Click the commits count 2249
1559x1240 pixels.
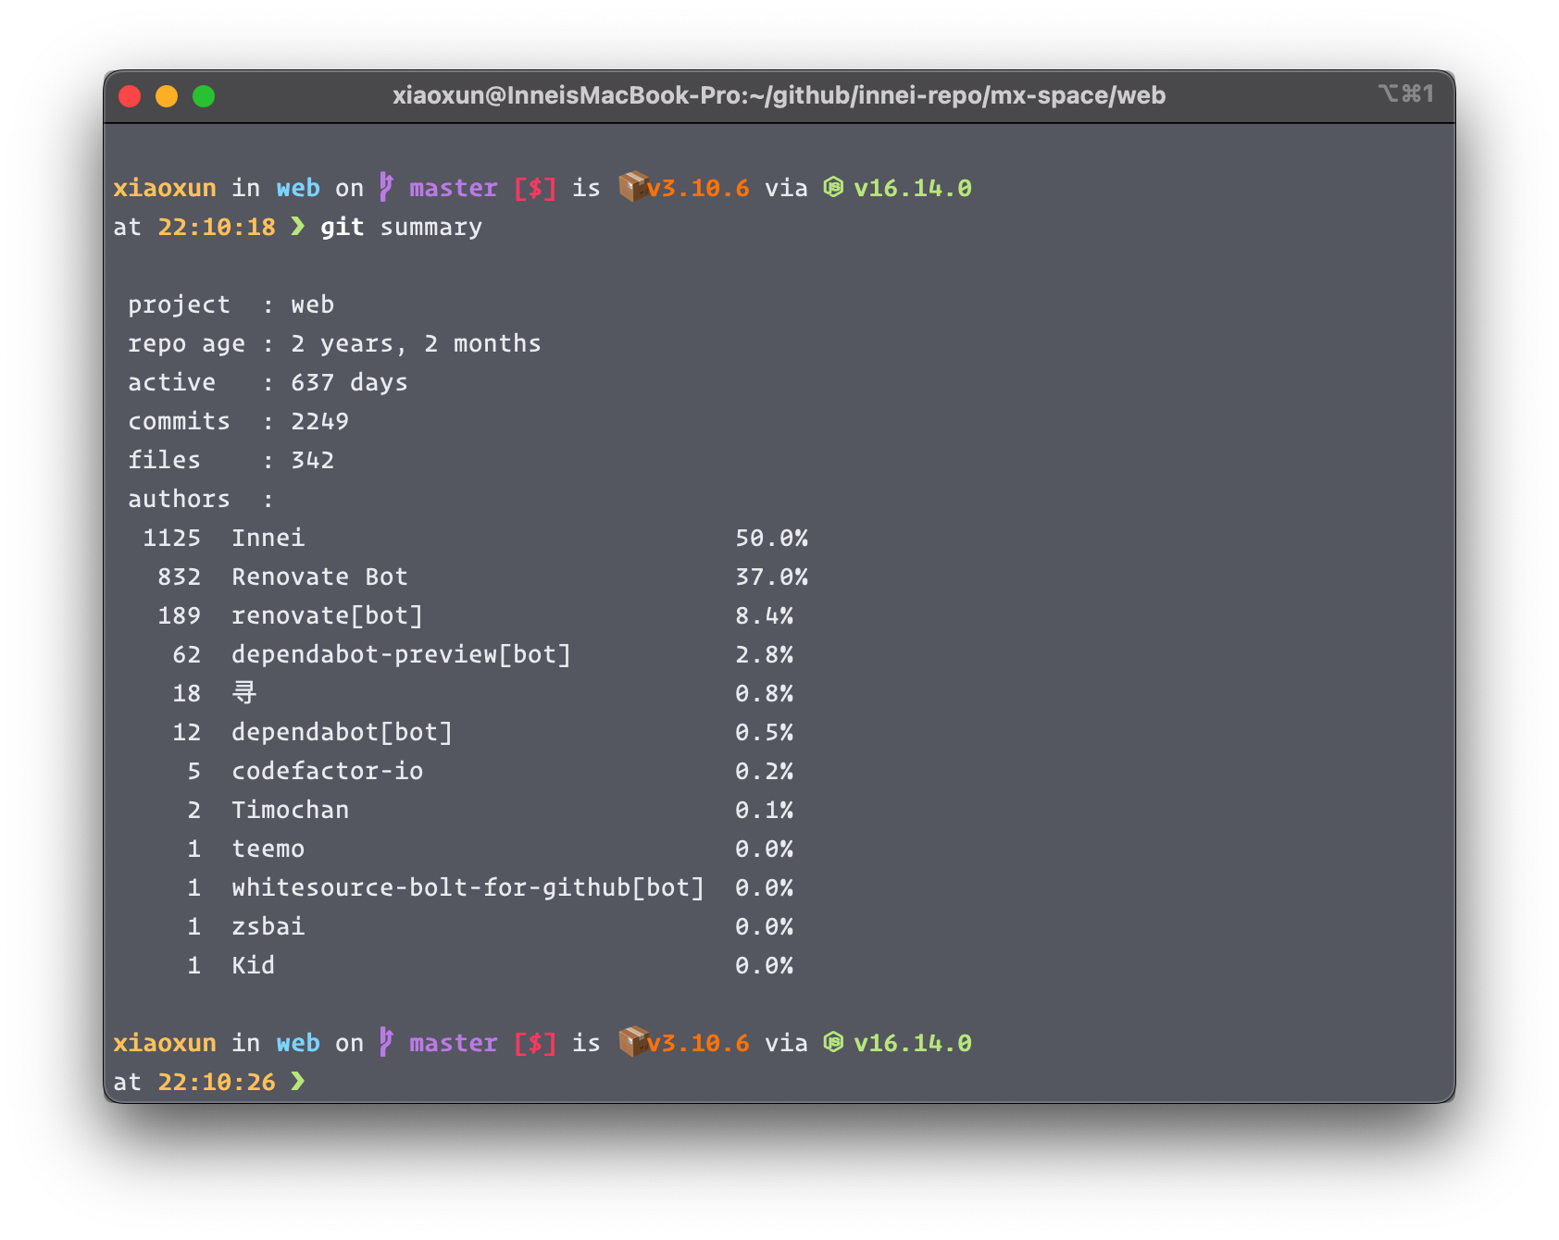pos(319,421)
